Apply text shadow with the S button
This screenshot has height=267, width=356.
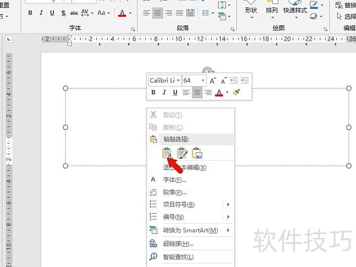point(63,13)
